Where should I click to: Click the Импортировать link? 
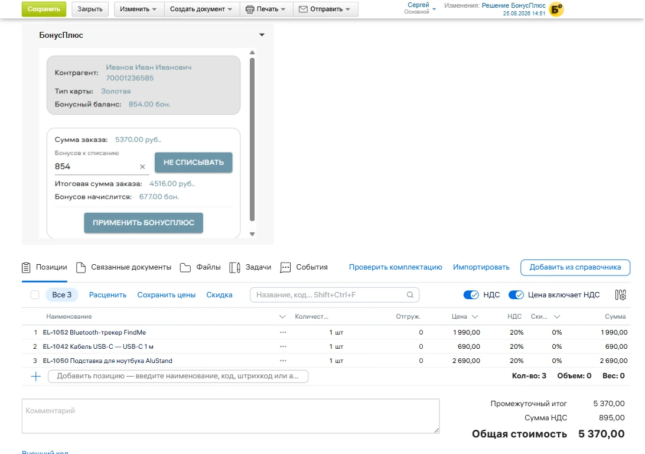tap(481, 267)
